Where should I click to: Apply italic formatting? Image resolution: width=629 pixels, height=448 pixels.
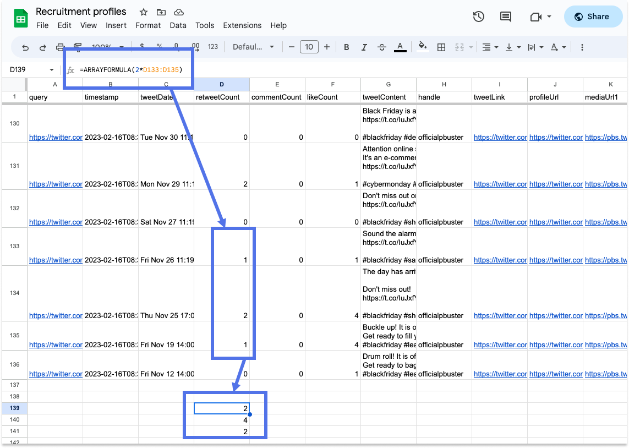click(364, 47)
